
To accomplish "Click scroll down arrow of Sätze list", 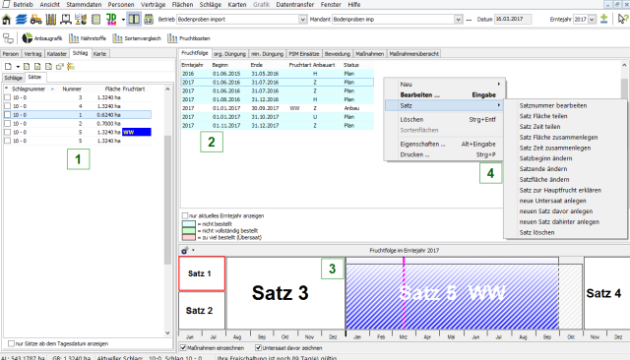I will [x=167, y=333].
